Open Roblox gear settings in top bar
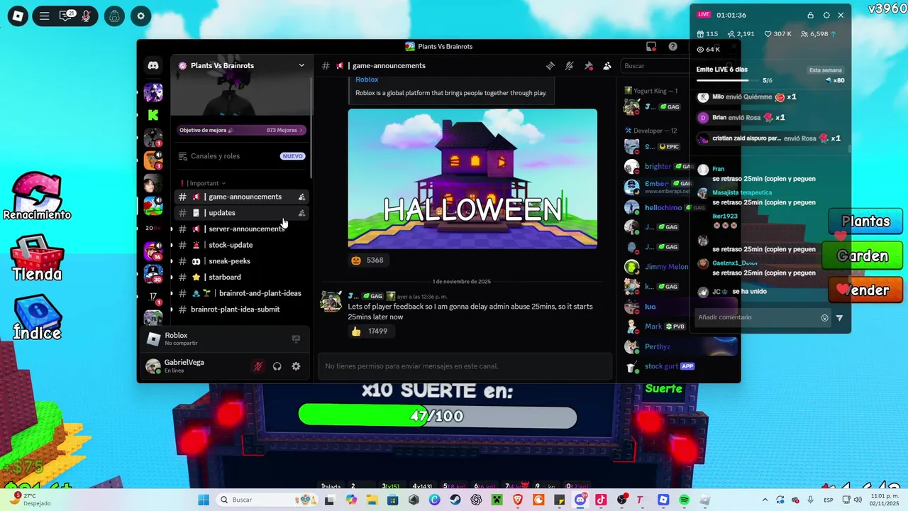The height and width of the screenshot is (511, 908). (x=140, y=16)
